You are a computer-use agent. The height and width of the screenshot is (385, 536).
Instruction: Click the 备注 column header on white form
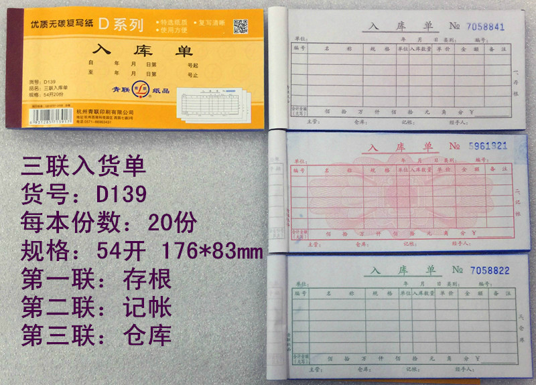coord(497,49)
